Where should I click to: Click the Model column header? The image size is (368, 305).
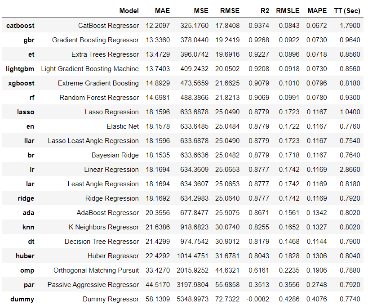tap(129, 11)
